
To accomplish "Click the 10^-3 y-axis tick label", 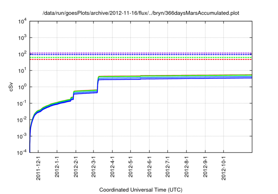I will (22, 136).
